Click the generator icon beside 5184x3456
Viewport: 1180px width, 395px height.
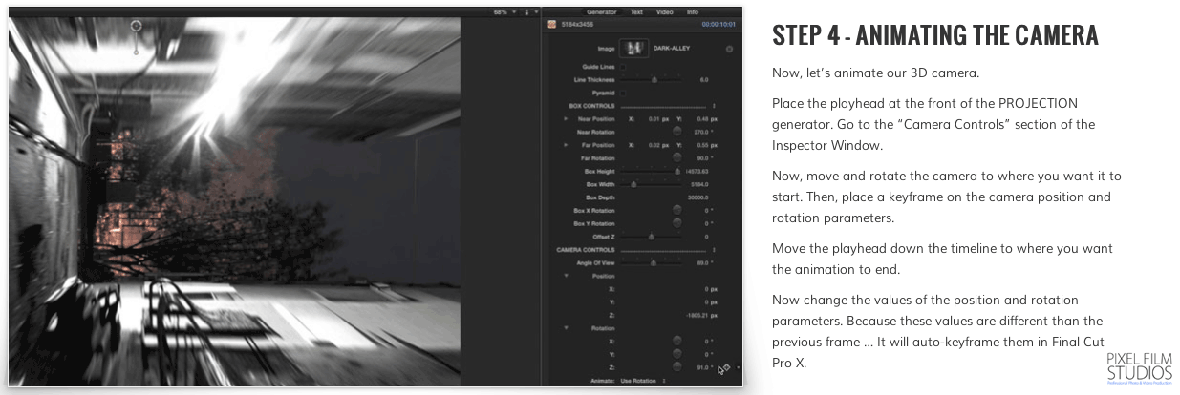pyautogui.click(x=551, y=25)
